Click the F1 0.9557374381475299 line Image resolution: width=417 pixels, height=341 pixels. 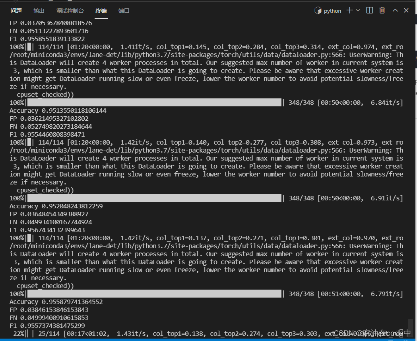47,326
